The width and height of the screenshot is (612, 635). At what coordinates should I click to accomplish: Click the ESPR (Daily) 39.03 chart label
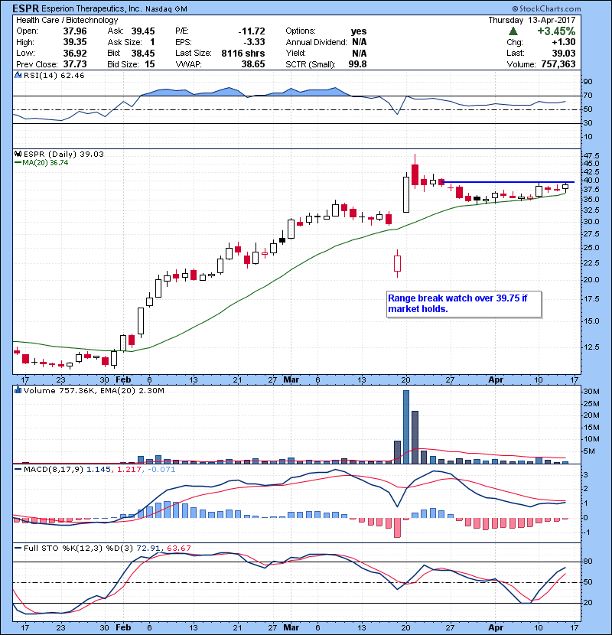63,154
